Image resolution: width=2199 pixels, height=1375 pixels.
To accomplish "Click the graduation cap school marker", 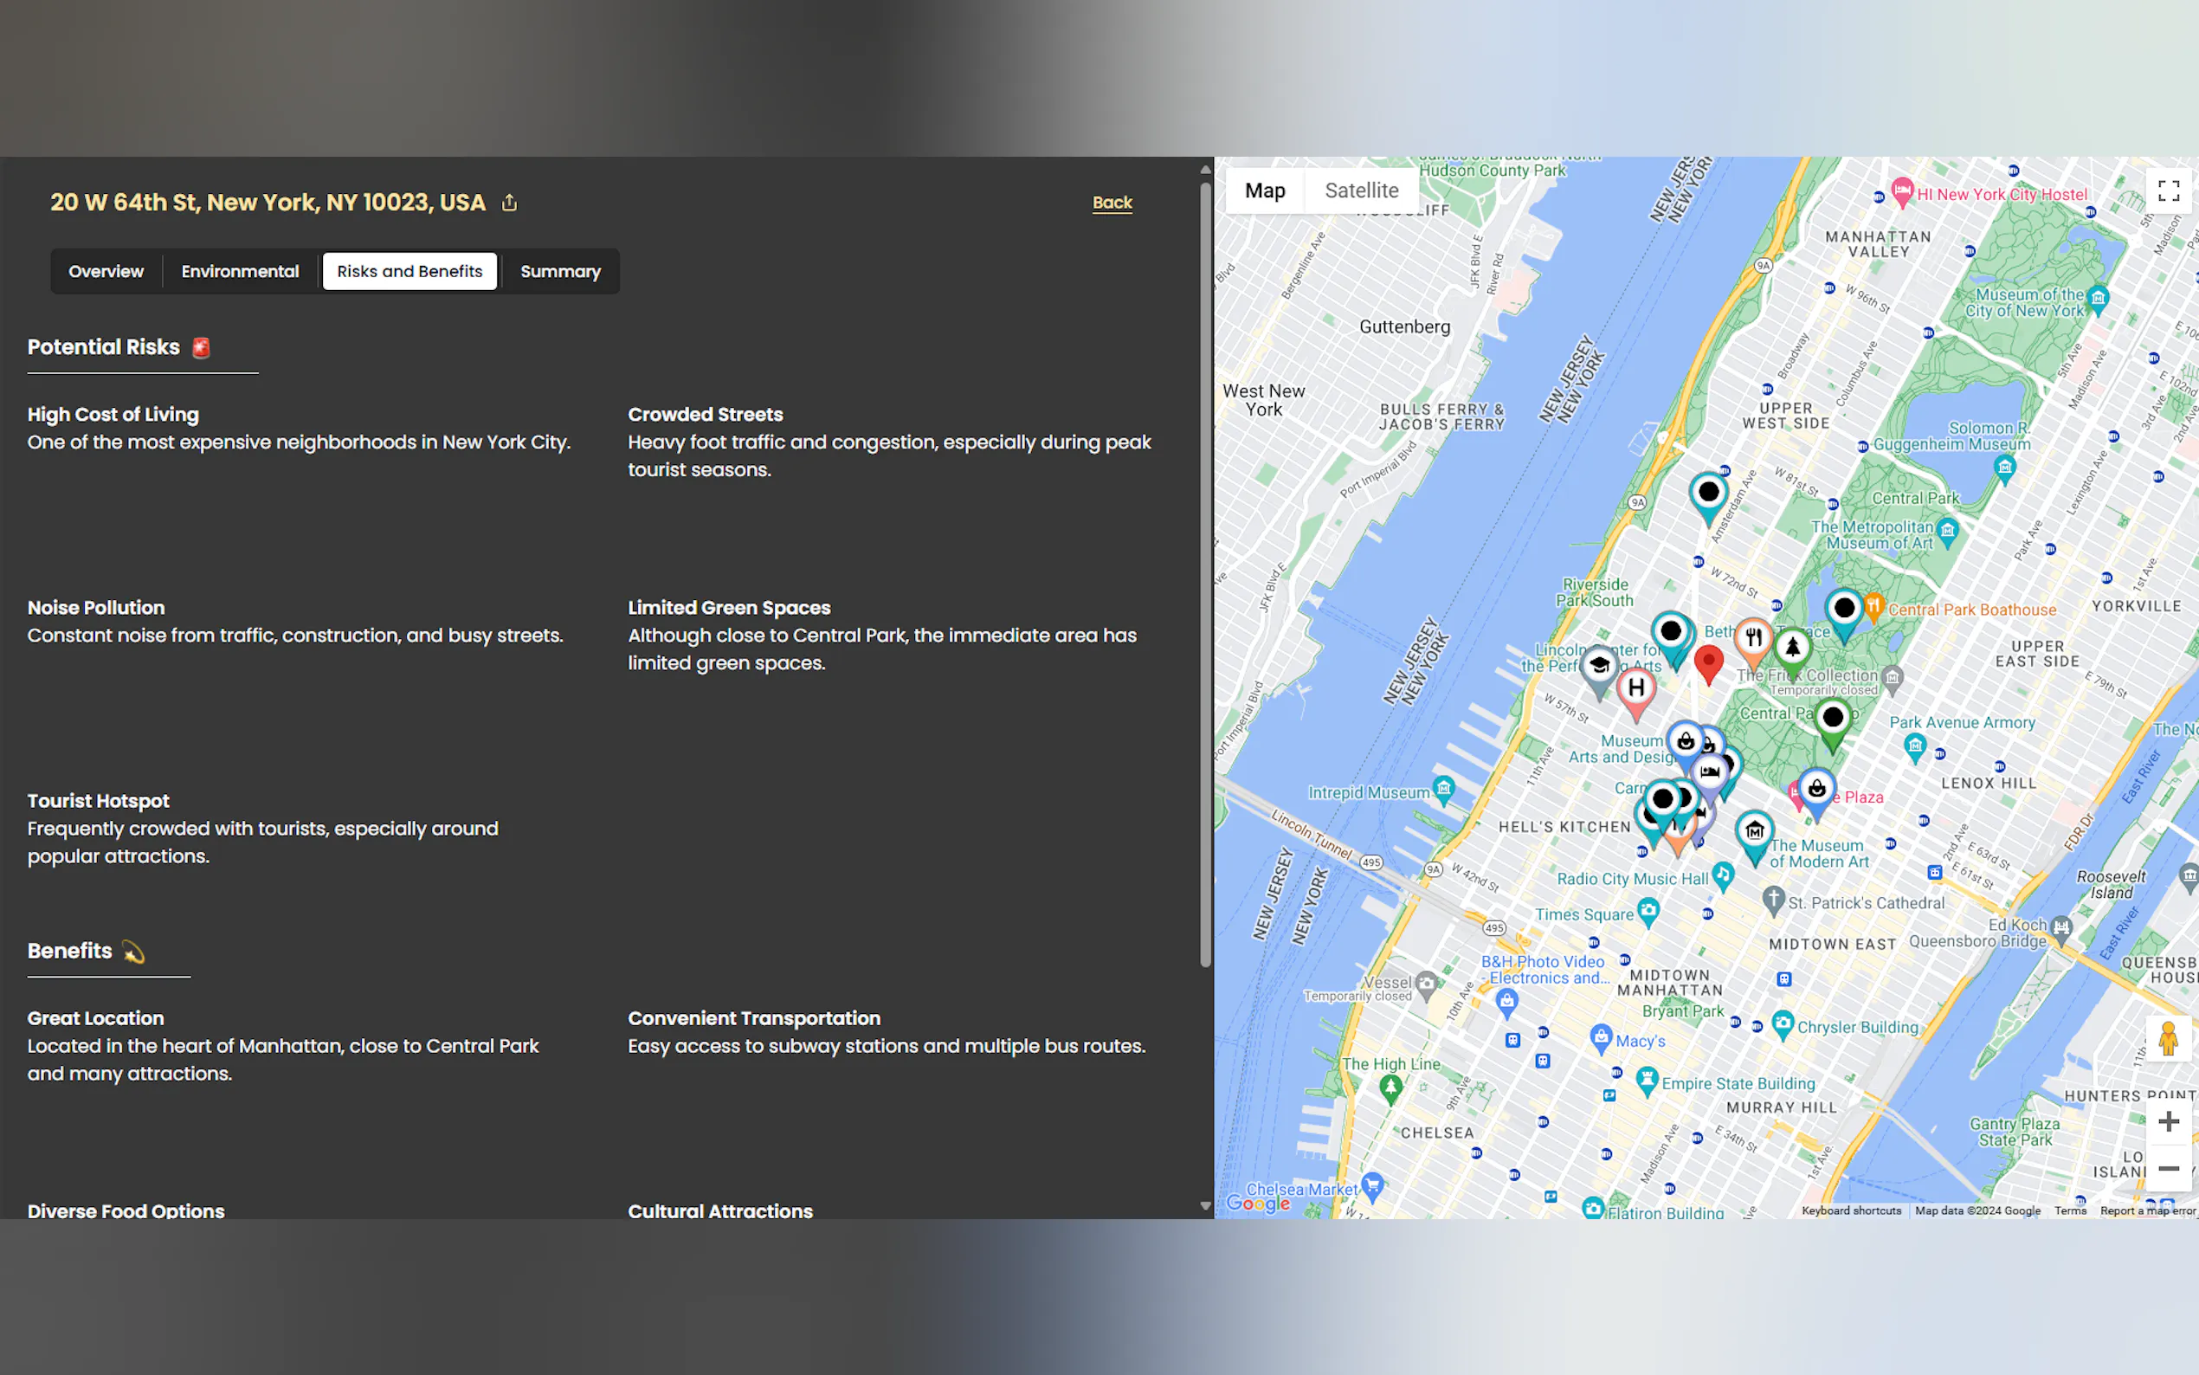I will pyautogui.click(x=1599, y=666).
